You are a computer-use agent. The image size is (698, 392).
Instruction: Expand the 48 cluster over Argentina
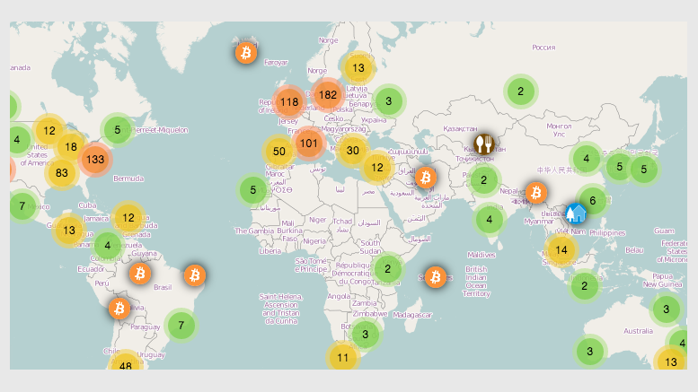point(126,361)
